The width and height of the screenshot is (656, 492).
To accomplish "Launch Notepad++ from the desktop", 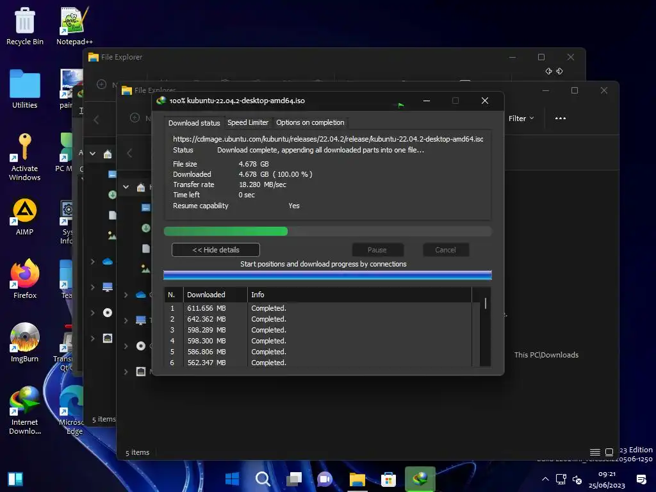I will tap(74, 26).
